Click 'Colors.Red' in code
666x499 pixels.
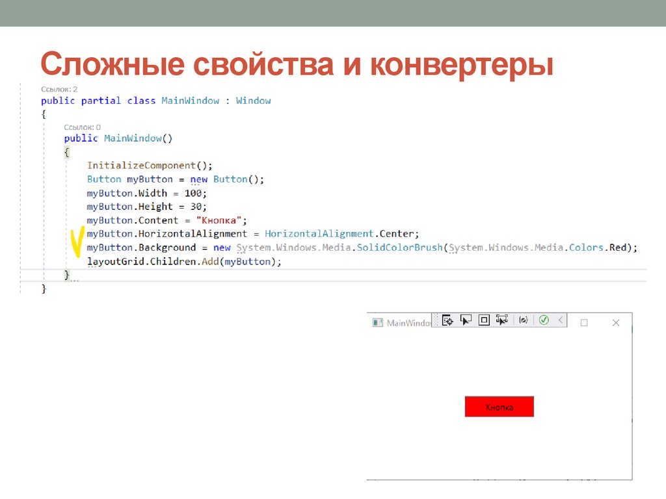pyautogui.click(x=598, y=248)
